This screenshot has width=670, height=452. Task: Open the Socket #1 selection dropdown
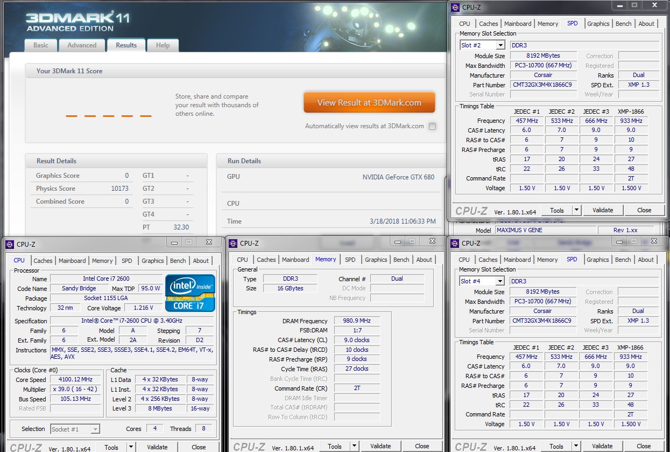pyautogui.click(x=95, y=429)
